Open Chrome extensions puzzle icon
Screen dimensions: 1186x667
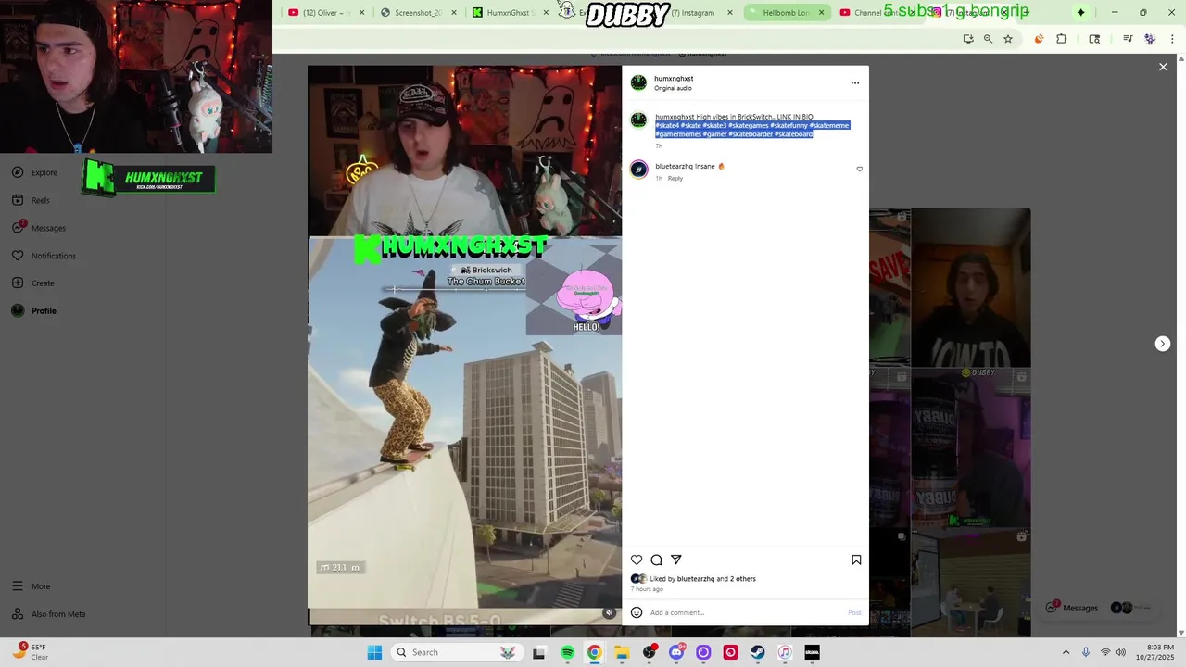(1062, 39)
